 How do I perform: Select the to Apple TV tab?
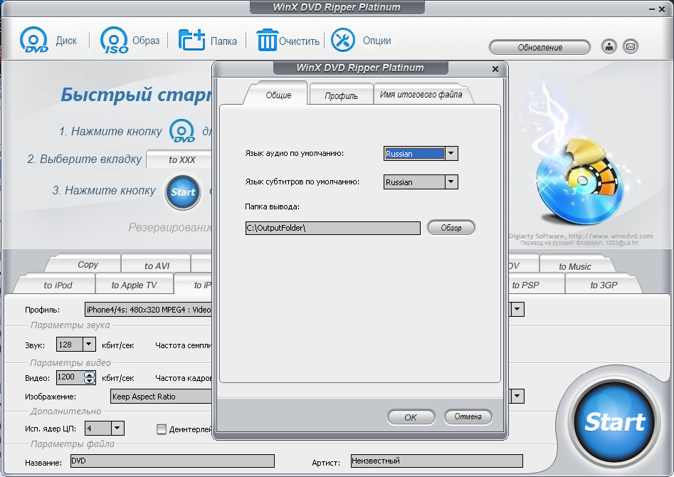point(134,285)
